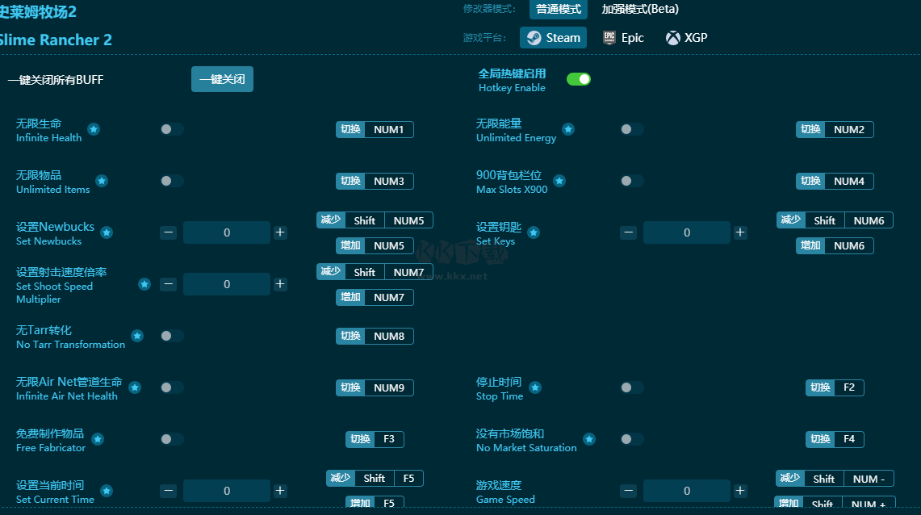Increase Game Speed value with plus

tap(740, 491)
